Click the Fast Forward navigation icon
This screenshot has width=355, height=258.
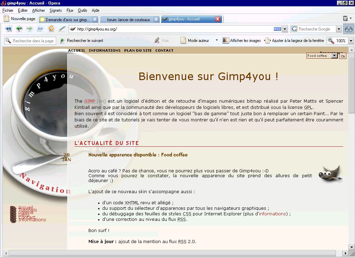[41, 29]
